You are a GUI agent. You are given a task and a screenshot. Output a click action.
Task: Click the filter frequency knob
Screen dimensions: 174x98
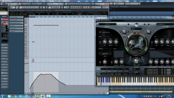[122, 62]
